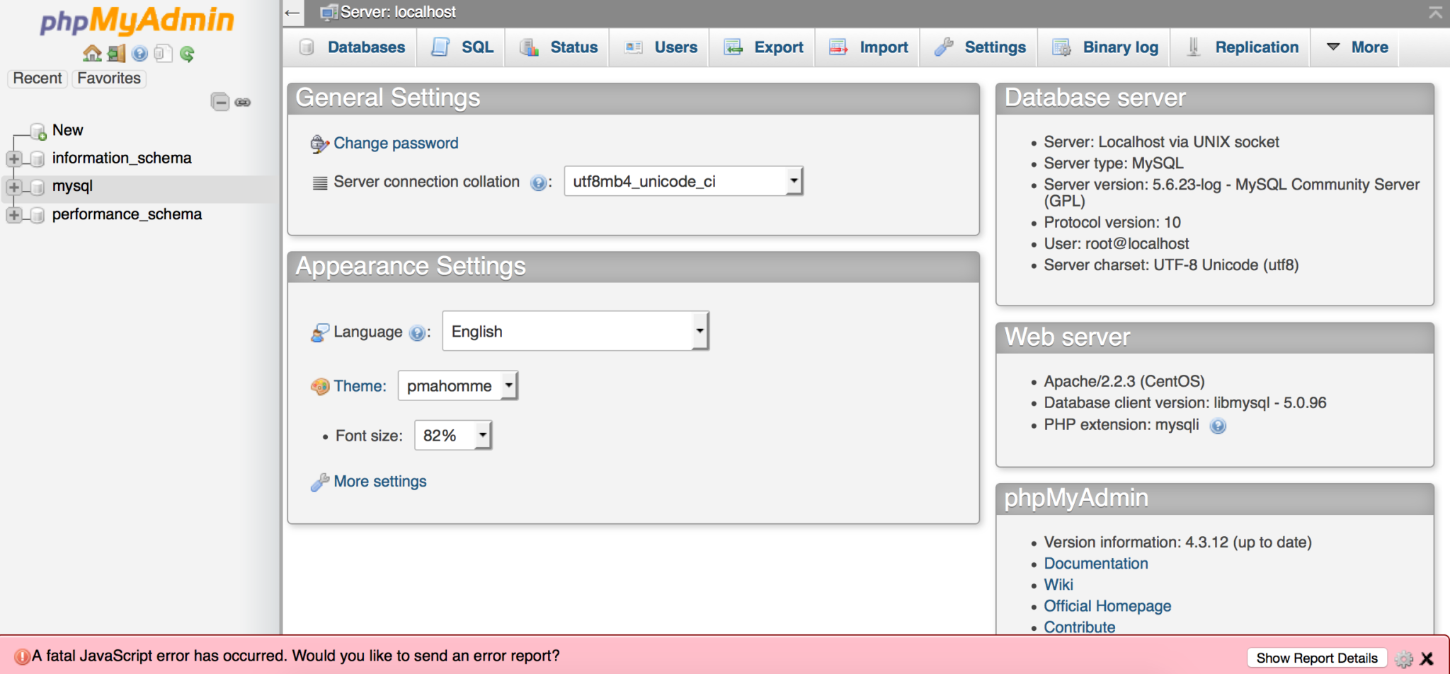Select information_schema database name

point(122,158)
